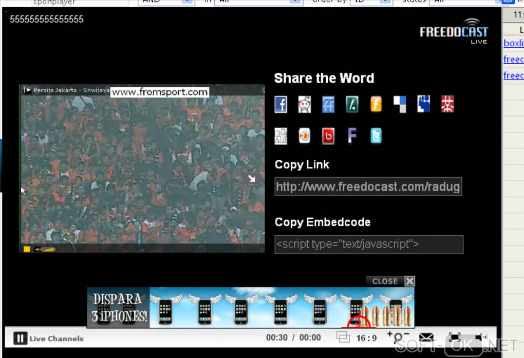Image resolution: width=524 pixels, height=358 pixels.
Task: Share on Slashdot using the green icon
Action: [x=352, y=104]
